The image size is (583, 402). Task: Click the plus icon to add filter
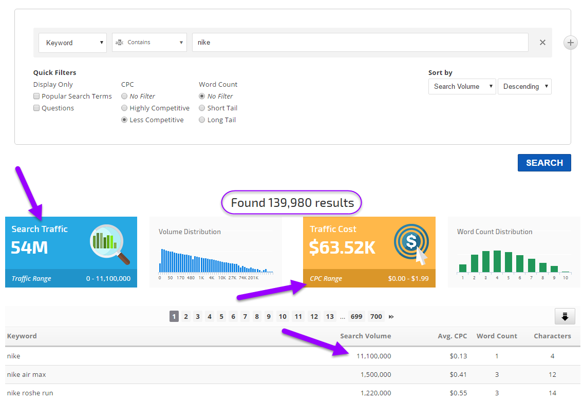(571, 43)
